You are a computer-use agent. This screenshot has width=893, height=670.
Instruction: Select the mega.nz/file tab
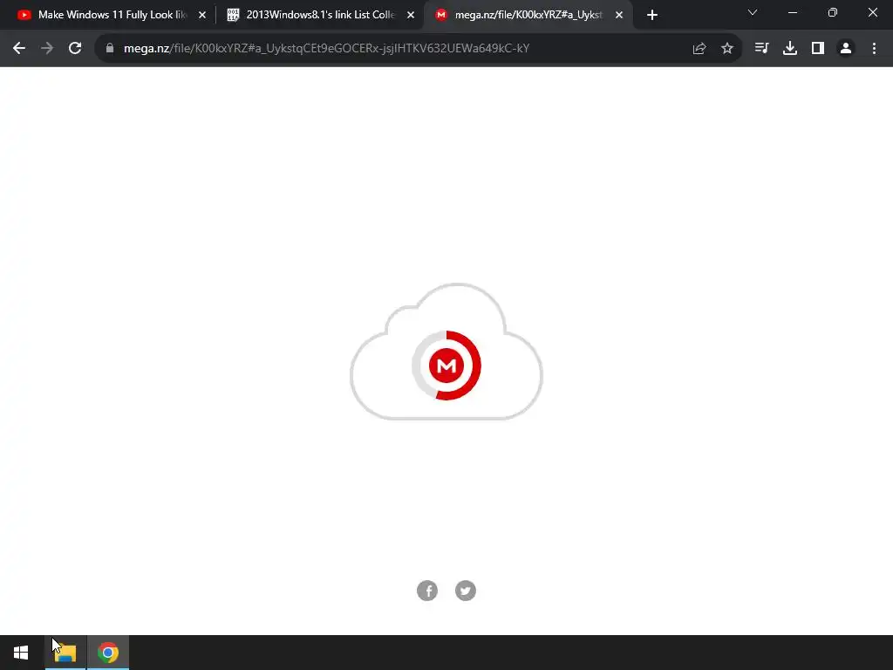(528, 15)
